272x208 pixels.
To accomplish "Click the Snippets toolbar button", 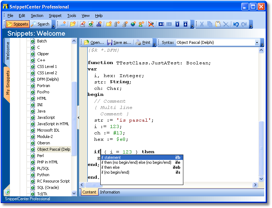I will point(18,24).
